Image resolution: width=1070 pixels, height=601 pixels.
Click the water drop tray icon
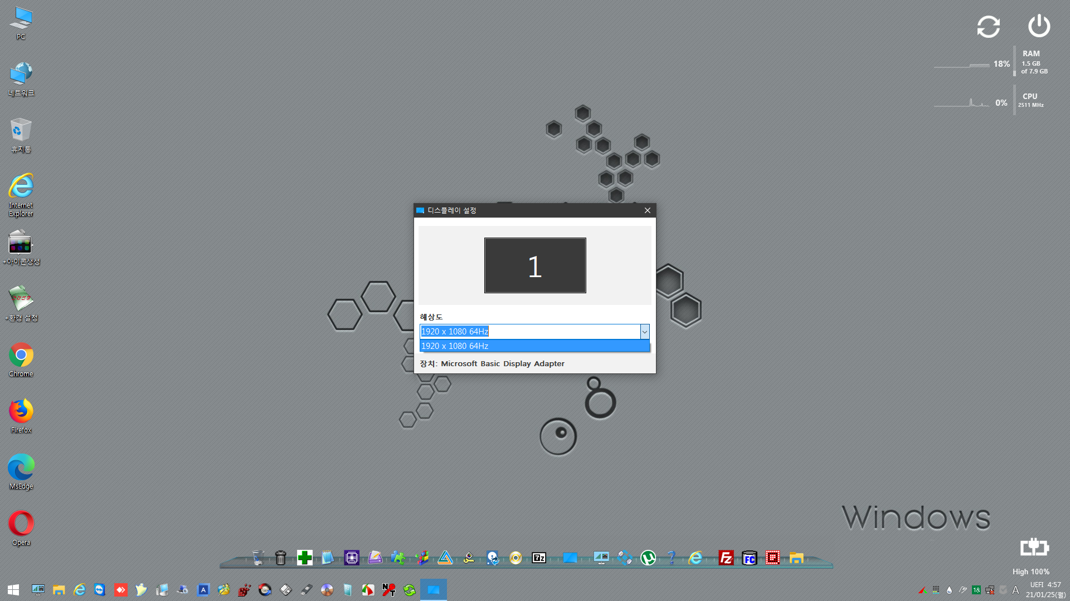click(950, 590)
